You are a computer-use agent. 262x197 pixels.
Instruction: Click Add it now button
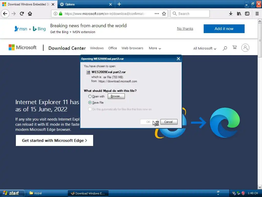pos(224,29)
